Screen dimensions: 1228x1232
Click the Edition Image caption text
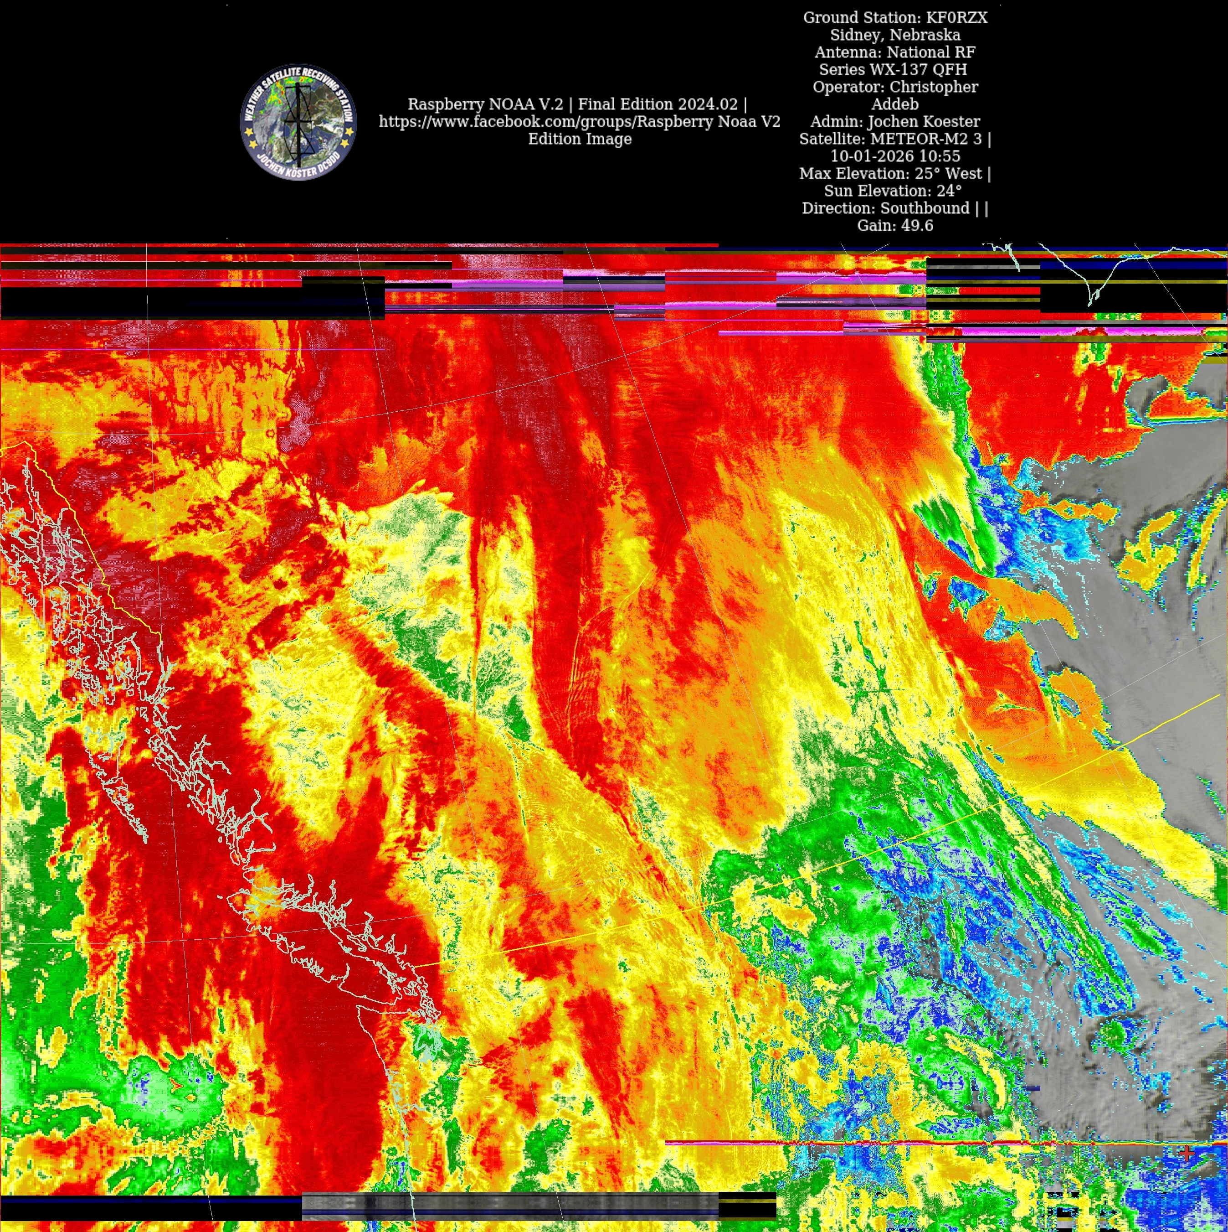pyautogui.click(x=579, y=139)
